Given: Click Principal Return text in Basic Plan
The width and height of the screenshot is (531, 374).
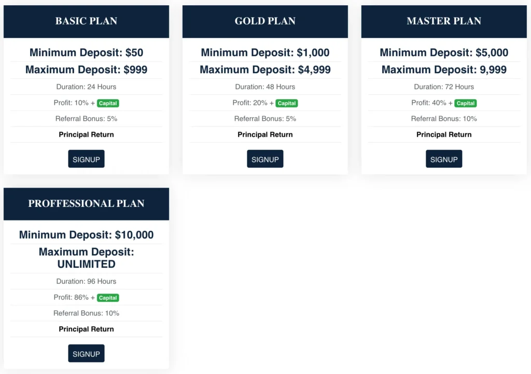Looking at the screenshot, I should pyautogui.click(x=86, y=134).
